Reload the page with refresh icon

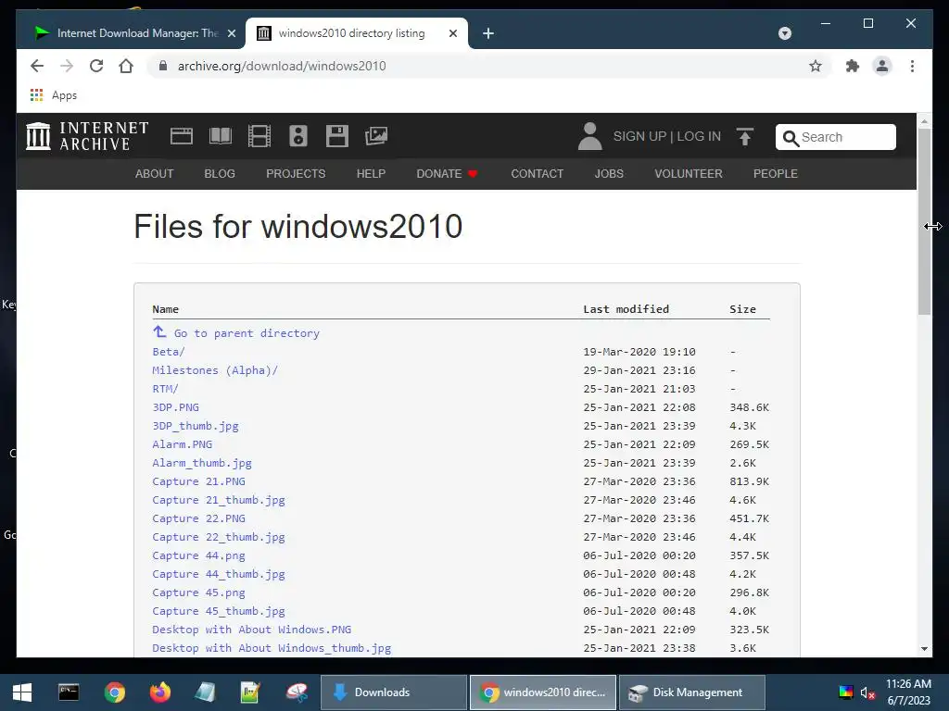96,66
